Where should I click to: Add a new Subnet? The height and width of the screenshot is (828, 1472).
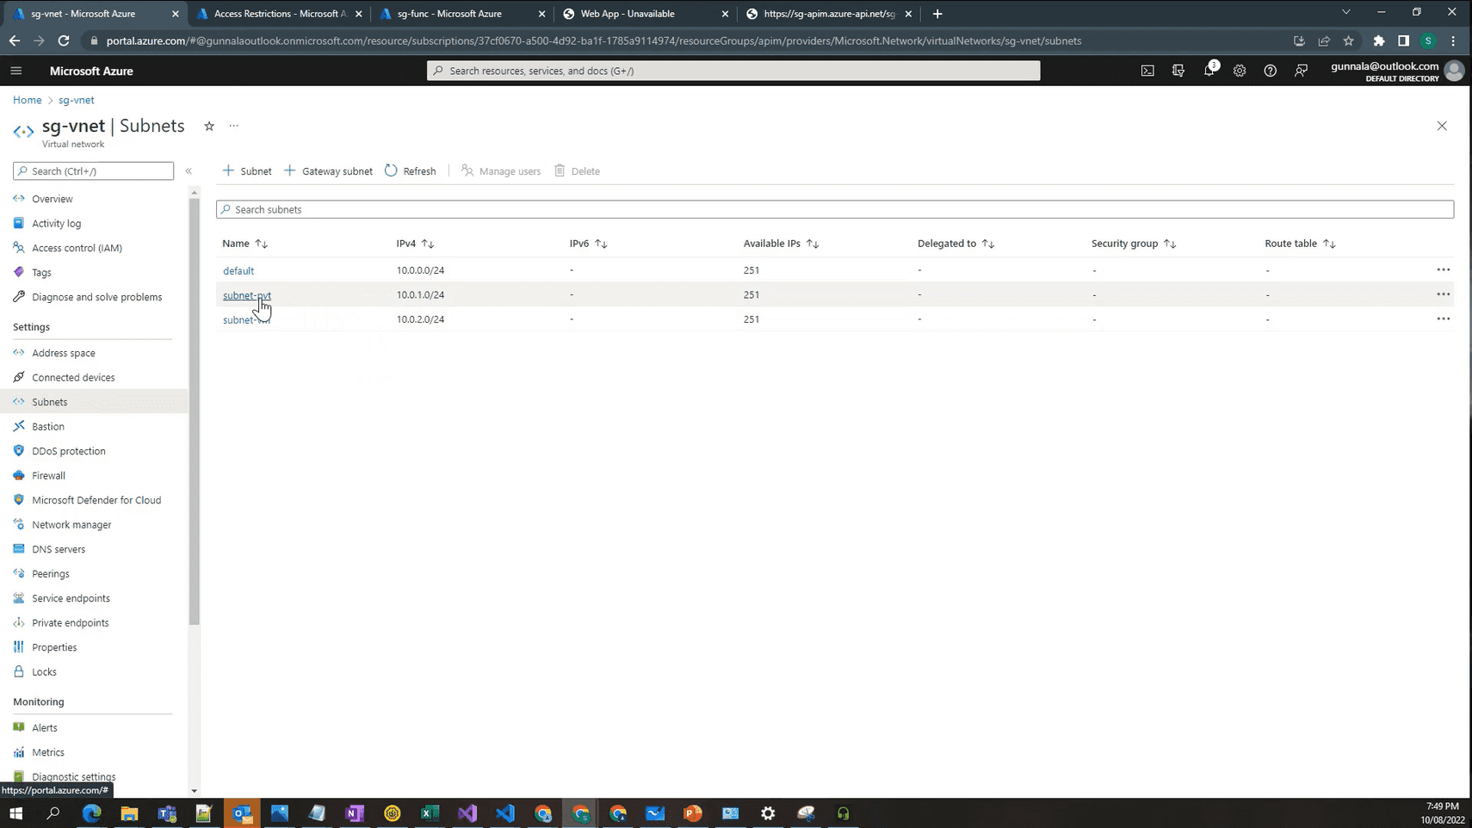tap(246, 170)
